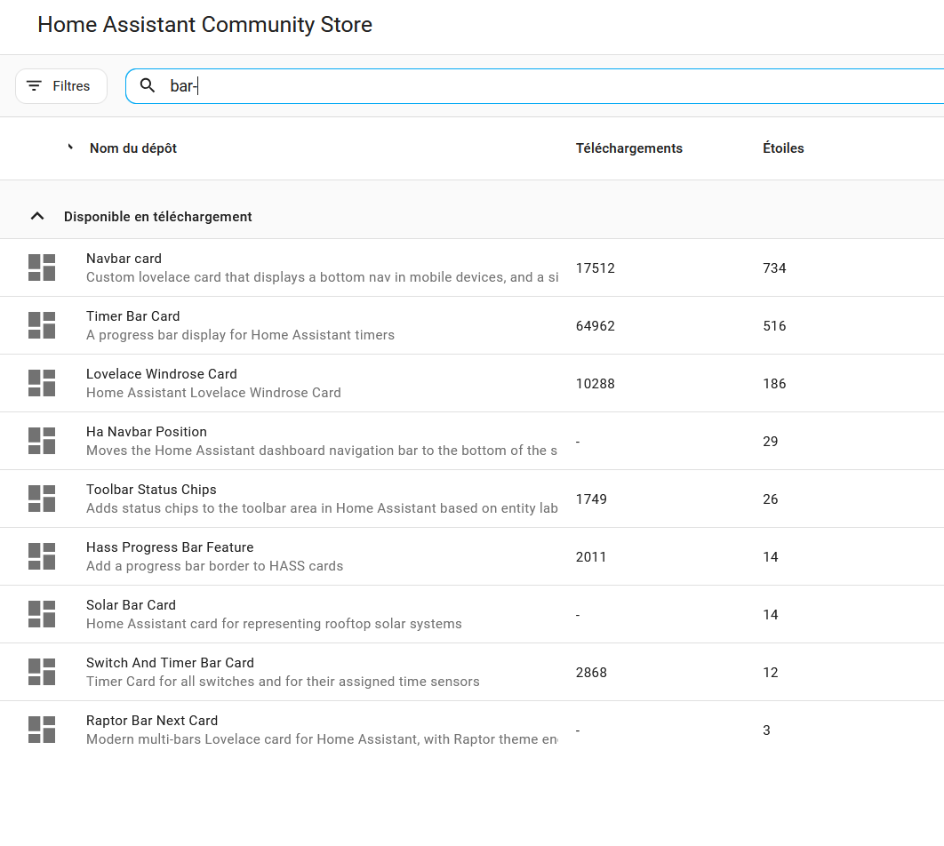Screen dimensions: 944x846
Task: Click the Raptor Bar Next Card icon
Action: pos(42,730)
